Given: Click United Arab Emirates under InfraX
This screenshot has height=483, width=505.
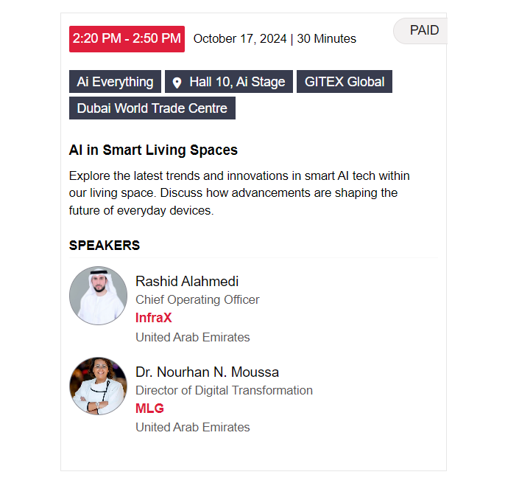Looking at the screenshot, I should click(193, 337).
